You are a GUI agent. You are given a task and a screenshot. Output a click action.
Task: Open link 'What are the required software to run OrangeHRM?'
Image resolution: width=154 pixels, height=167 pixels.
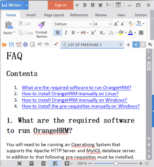76,88
